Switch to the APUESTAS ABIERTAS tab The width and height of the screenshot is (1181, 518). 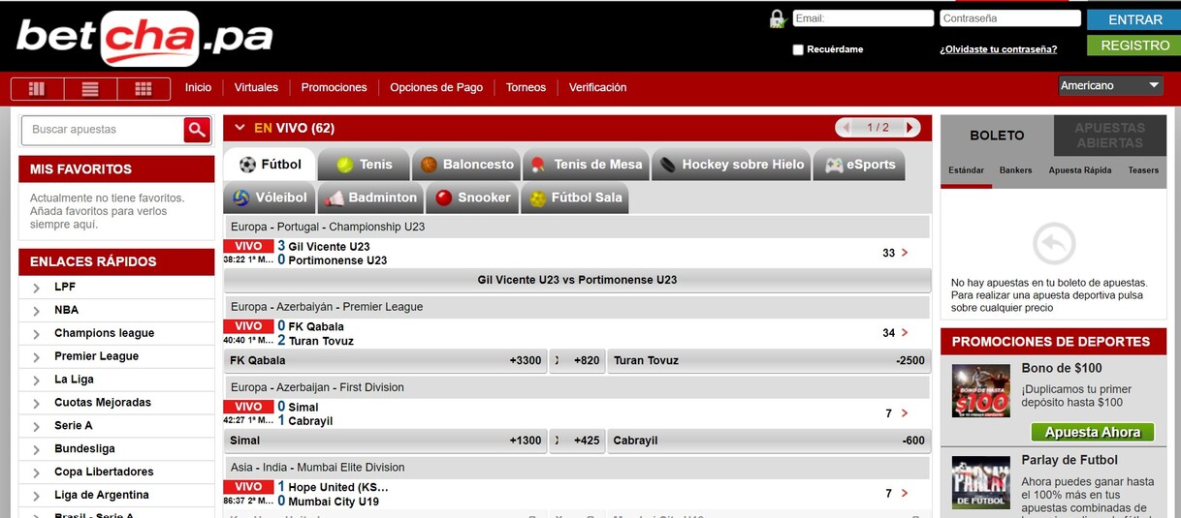pyautogui.click(x=1109, y=136)
